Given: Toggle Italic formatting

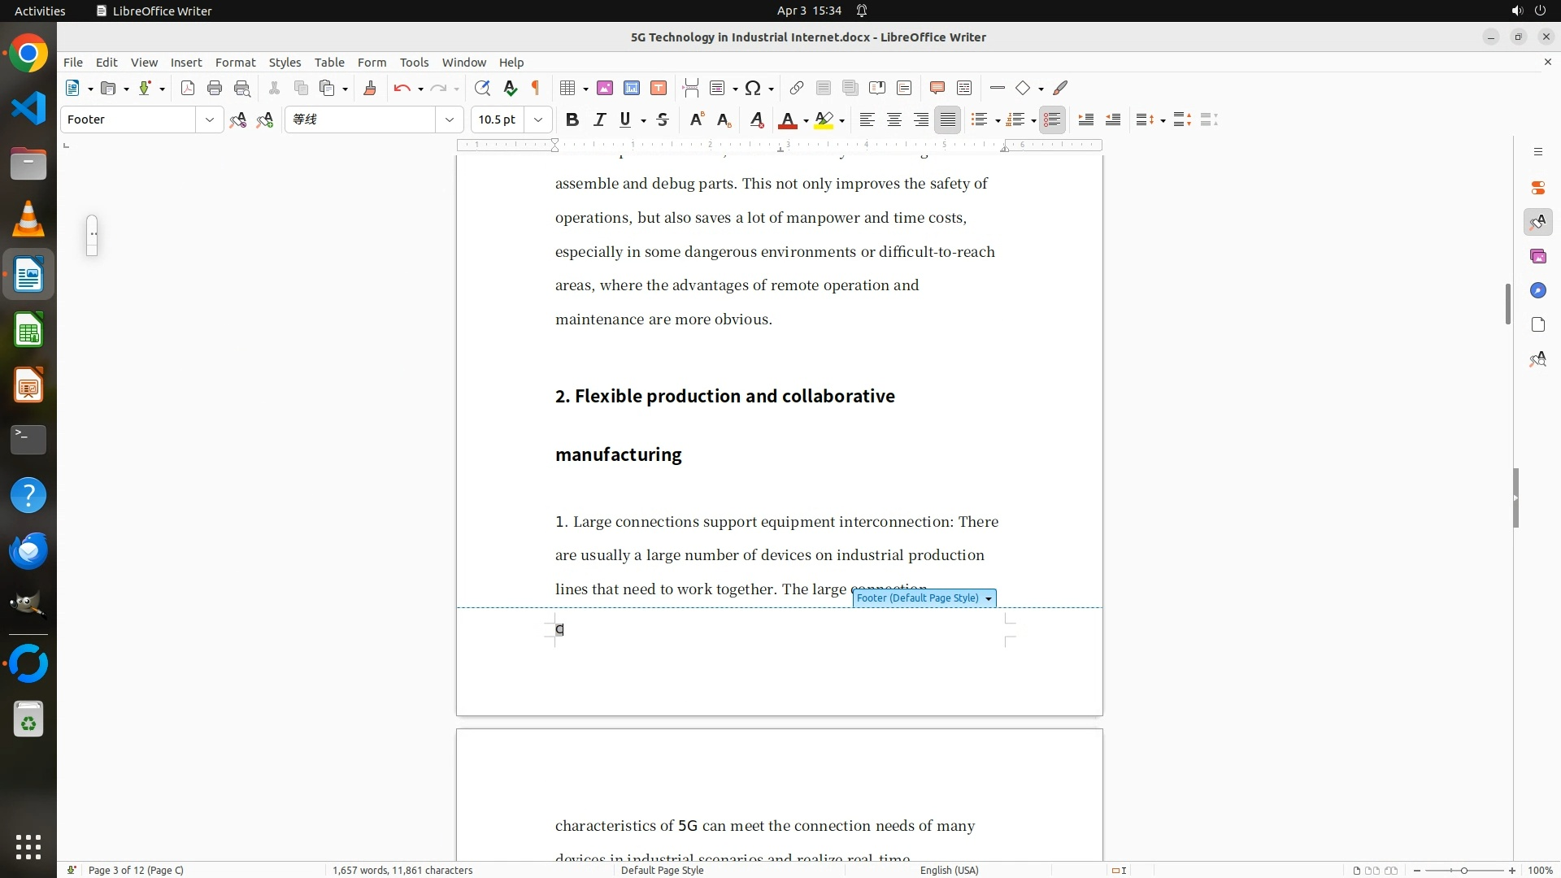Looking at the screenshot, I should tap(600, 120).
